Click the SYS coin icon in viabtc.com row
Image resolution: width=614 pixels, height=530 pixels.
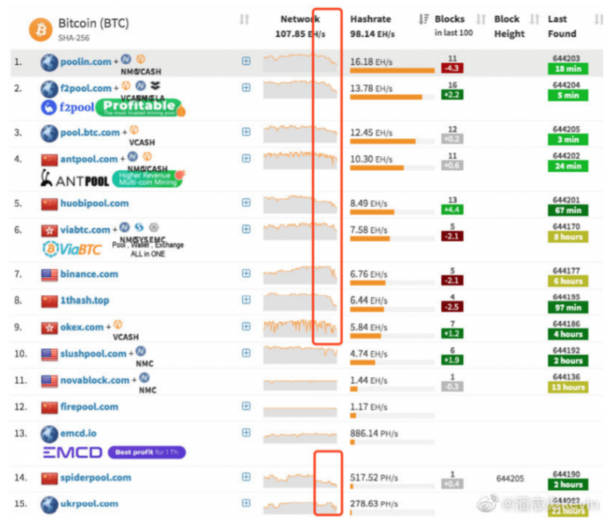139,227
